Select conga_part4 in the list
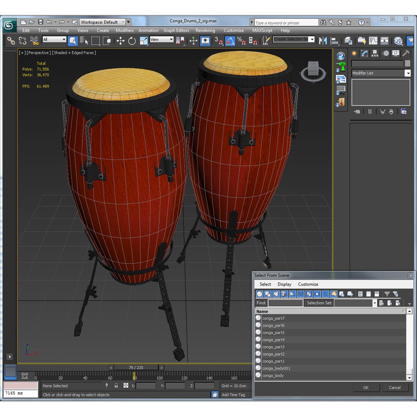 point(330,340)
